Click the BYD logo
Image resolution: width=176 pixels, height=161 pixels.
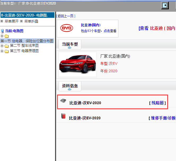67,28
